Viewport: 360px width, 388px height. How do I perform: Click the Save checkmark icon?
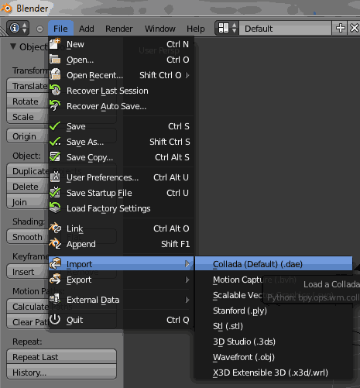point(55,126)
